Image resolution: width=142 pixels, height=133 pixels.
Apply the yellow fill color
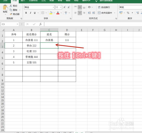click(51, 13)
